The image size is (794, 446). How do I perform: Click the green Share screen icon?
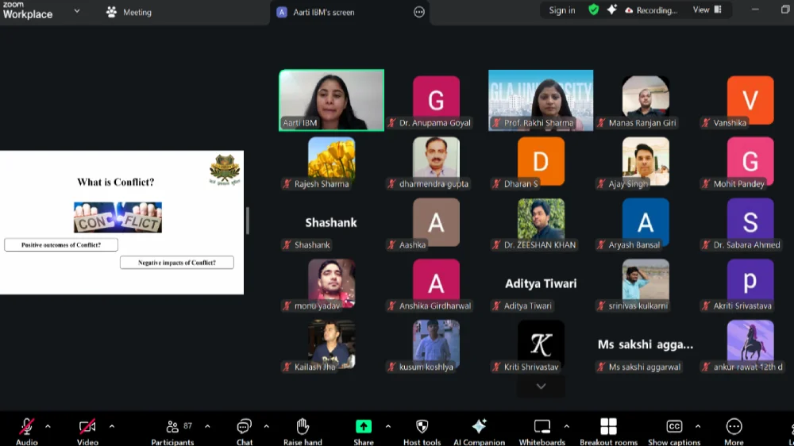364,427
